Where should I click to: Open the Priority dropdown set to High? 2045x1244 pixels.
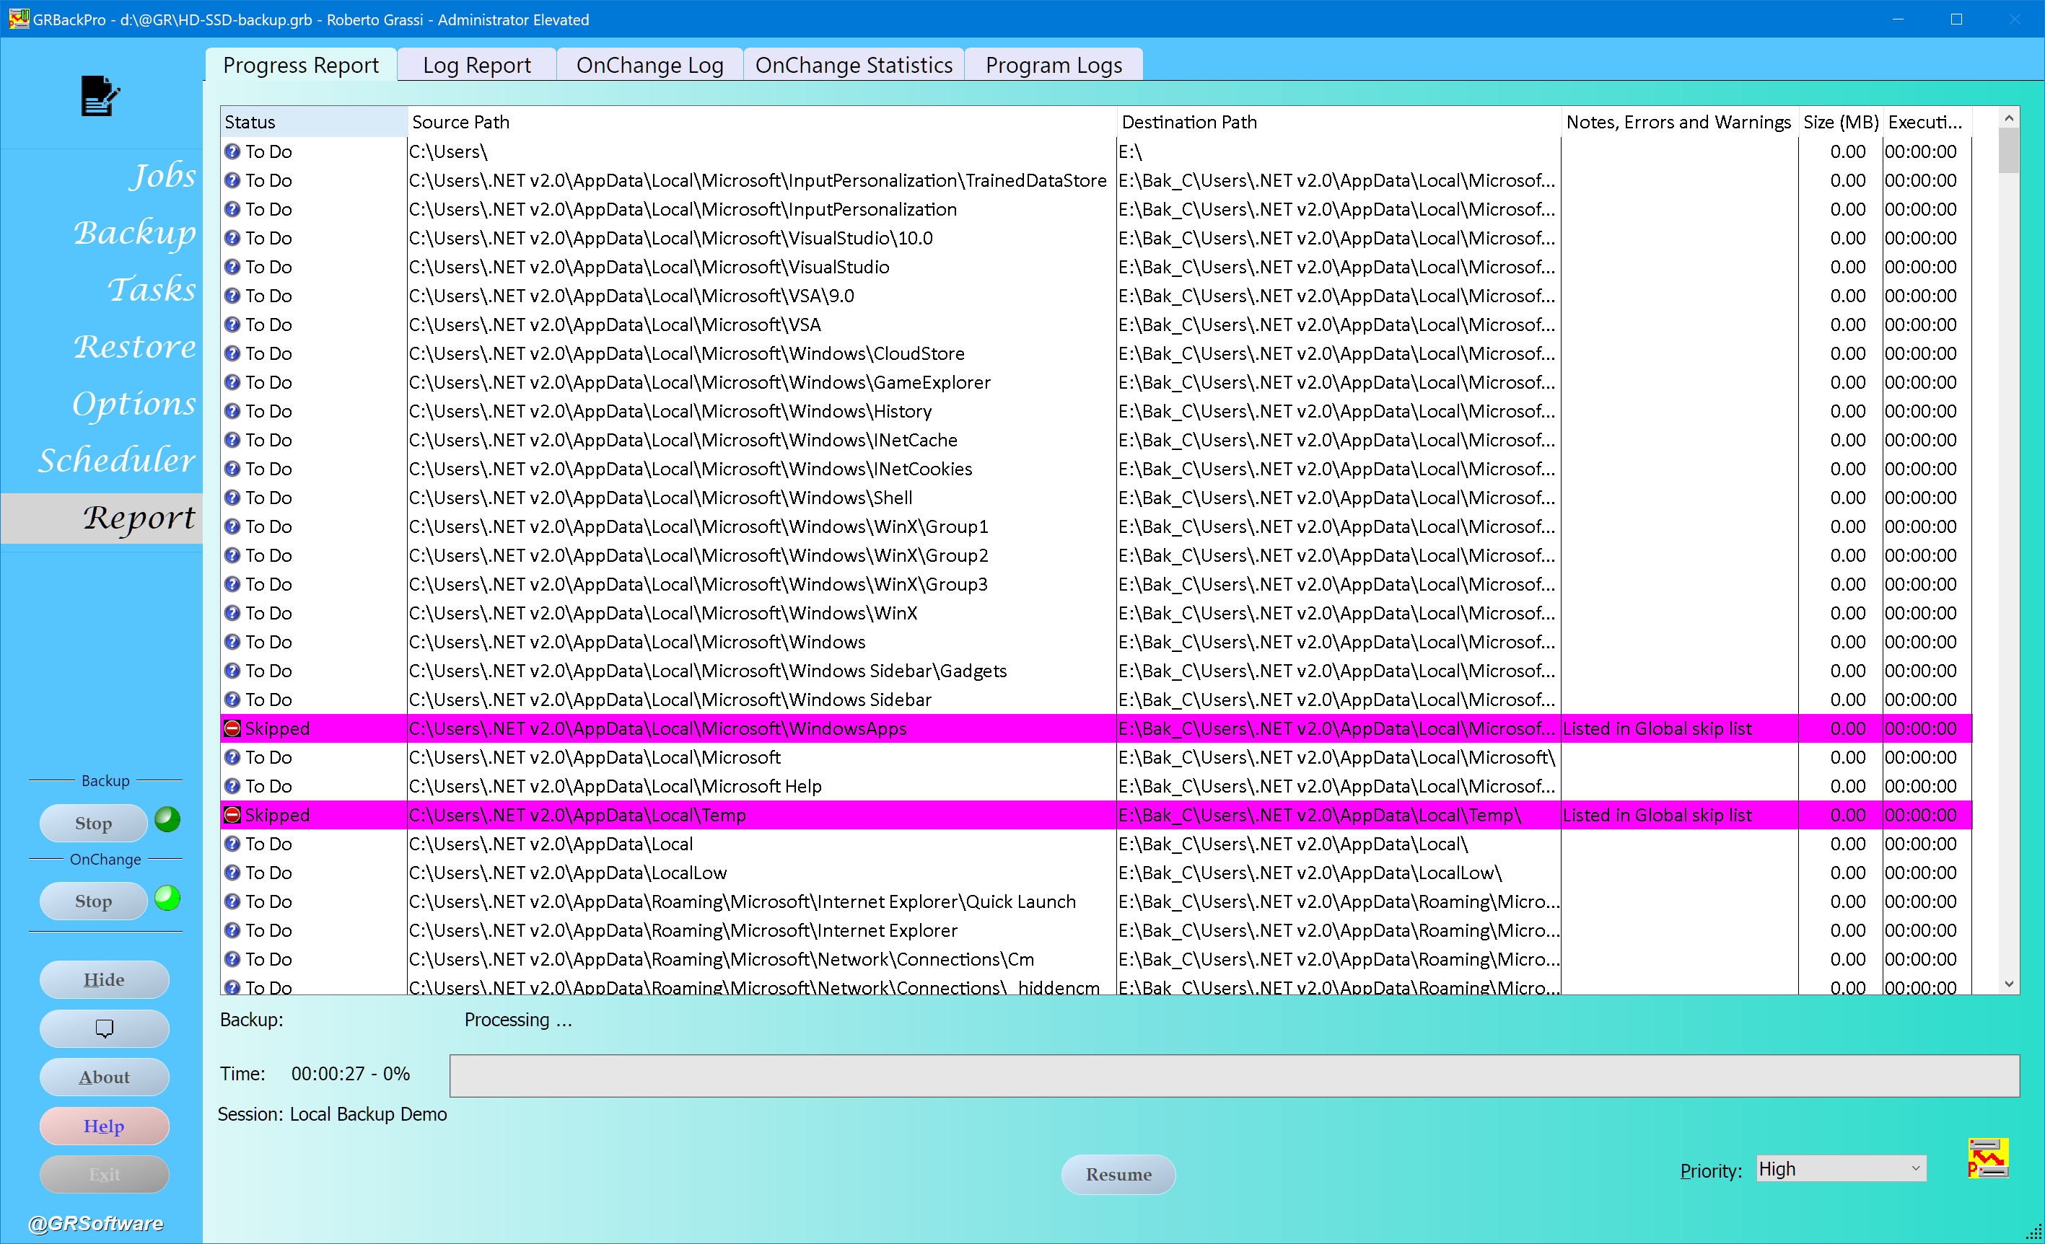(x=1840, y=1170)
